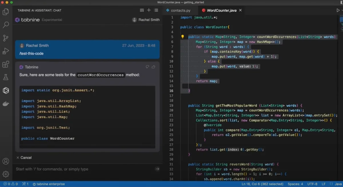Open the Manage settings gear
This screenshot has width=343, height=187.
pos(6,174)
